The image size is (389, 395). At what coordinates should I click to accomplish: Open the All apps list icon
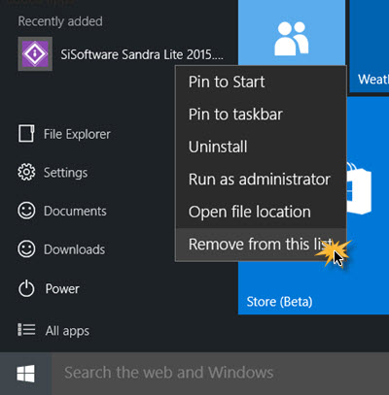(x=26, y=330)
